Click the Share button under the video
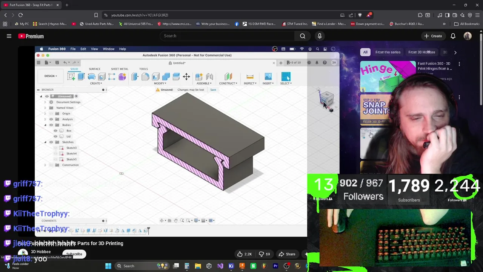483x272 pixels. click(x=286, y=254)
